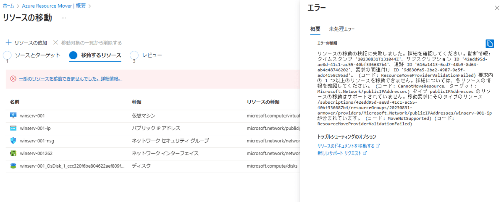This screenshot has width=504, height=202.
Task: Go to ホーム breadcrumb
Action: click(8, 6)
